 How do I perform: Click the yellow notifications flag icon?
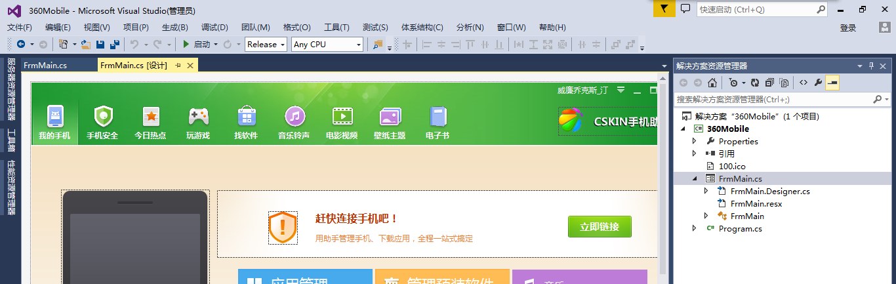click(664, 9)
